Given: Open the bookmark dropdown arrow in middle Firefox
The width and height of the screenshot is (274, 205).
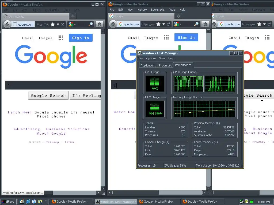Looking at the screenshot, I should [x=163, y=24].
